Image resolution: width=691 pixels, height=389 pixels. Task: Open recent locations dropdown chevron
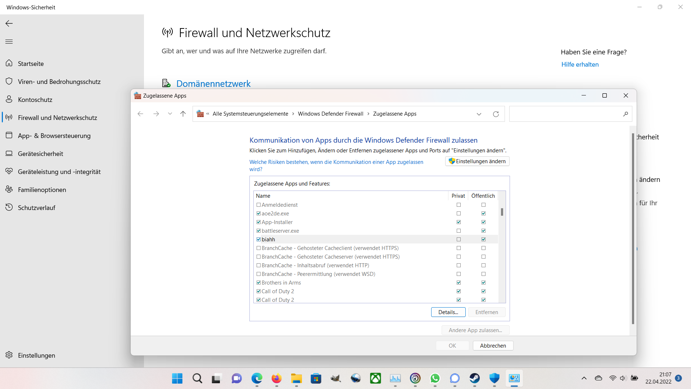(x=170, y=114)
